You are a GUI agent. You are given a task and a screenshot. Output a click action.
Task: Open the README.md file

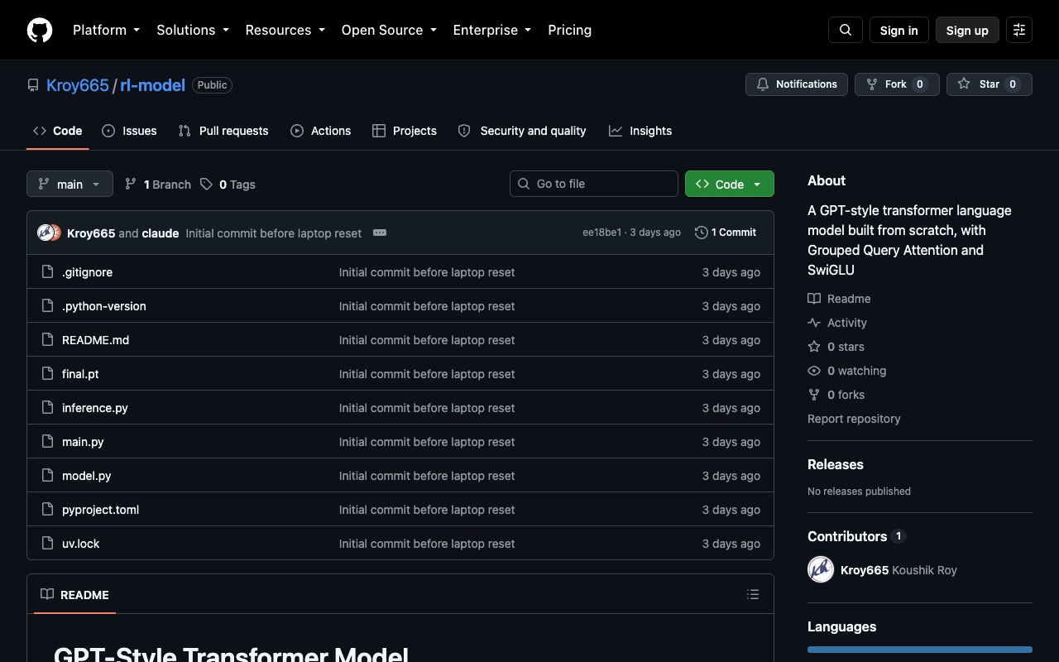(x=95, y=340)
